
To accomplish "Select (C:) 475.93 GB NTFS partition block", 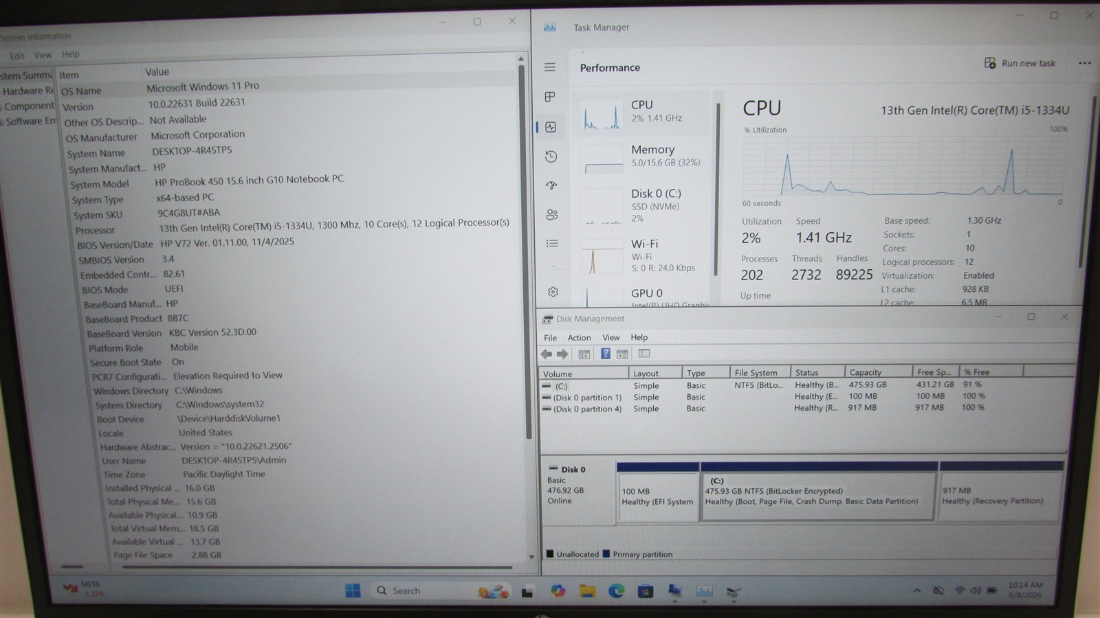I will tap(819, 492).
